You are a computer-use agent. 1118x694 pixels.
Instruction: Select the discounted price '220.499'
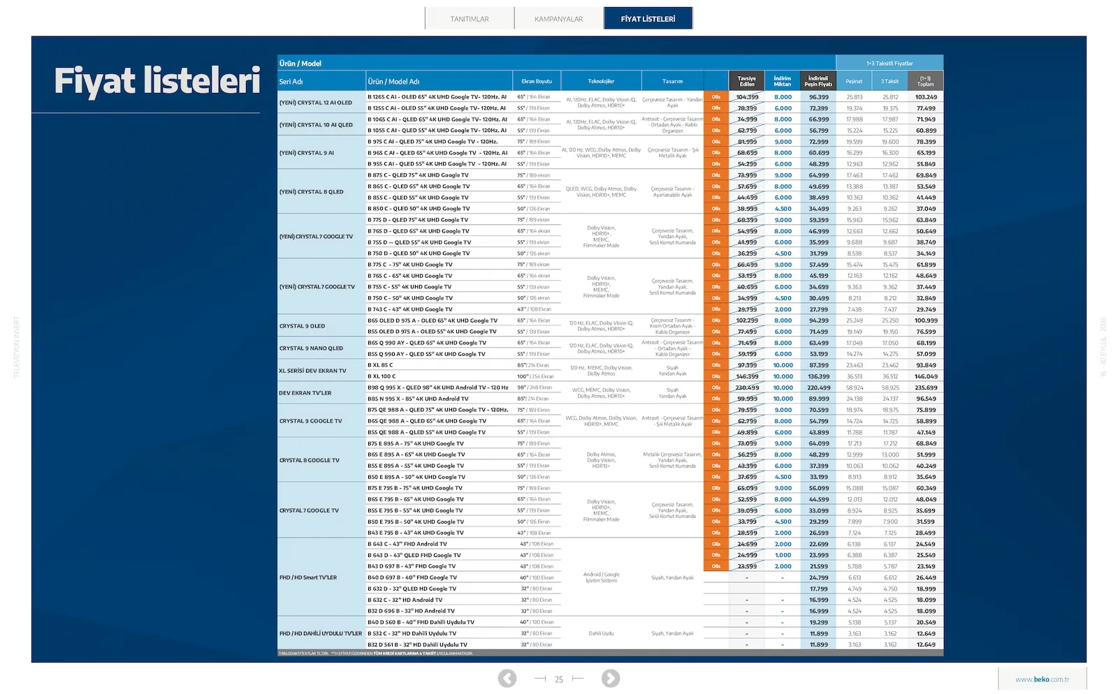click(x=819, y=387)
